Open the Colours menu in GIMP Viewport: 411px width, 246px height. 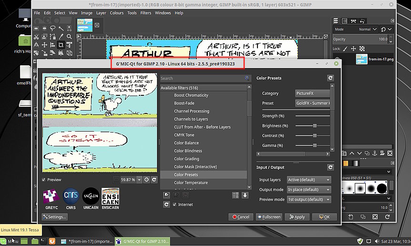117,13
